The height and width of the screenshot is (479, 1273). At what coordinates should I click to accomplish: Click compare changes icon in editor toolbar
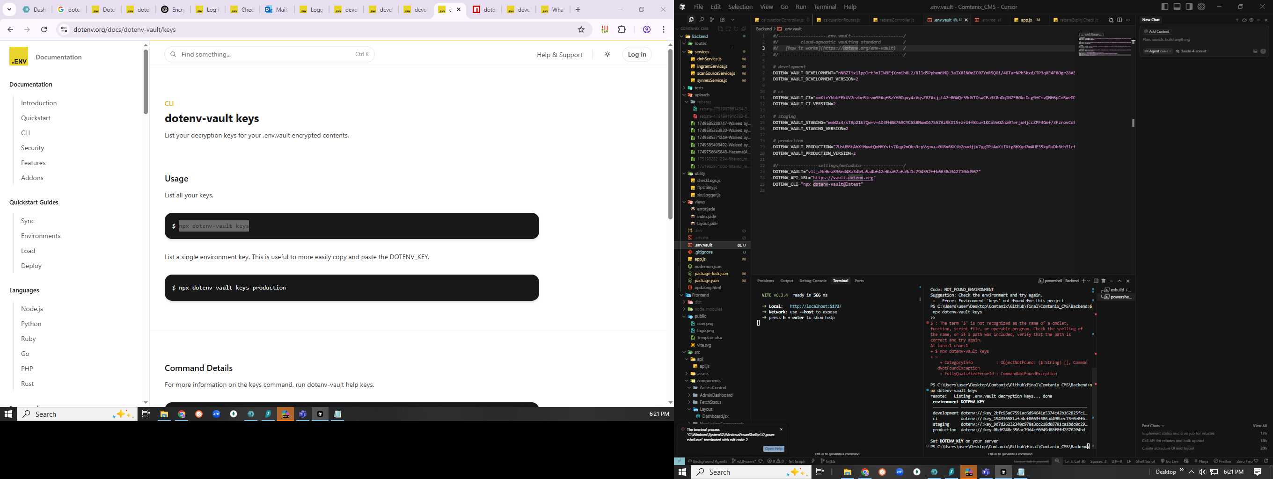tap(1111, 20)
